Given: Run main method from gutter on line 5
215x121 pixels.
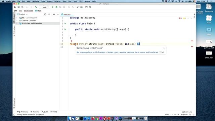Looking at the screenshot, I should tap(65, 29).
